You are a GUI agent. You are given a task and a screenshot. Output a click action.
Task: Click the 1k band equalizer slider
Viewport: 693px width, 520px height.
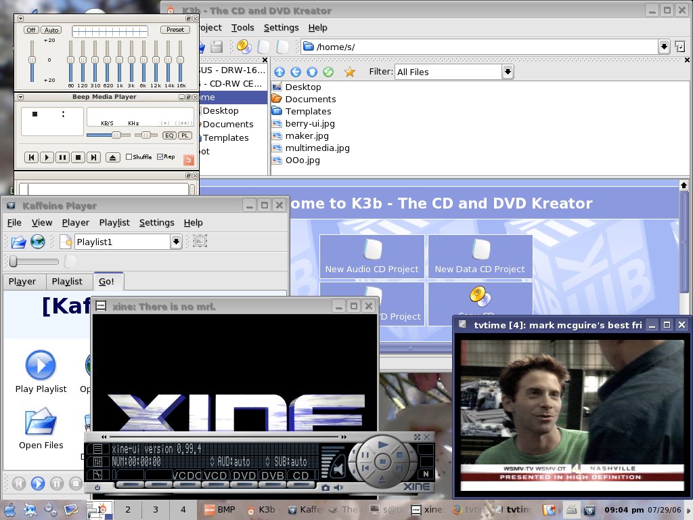point(119,60)
